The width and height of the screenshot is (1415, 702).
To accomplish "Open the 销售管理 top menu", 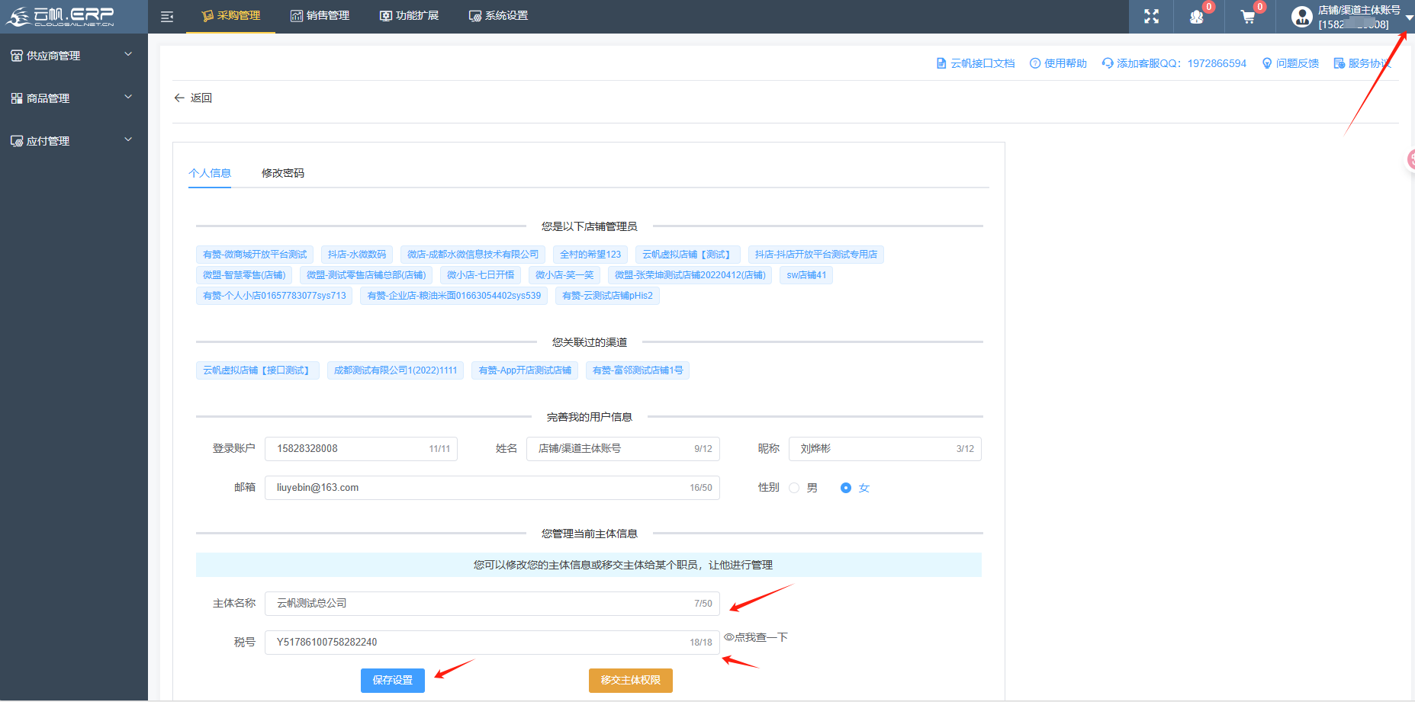I will coord(320,16).
